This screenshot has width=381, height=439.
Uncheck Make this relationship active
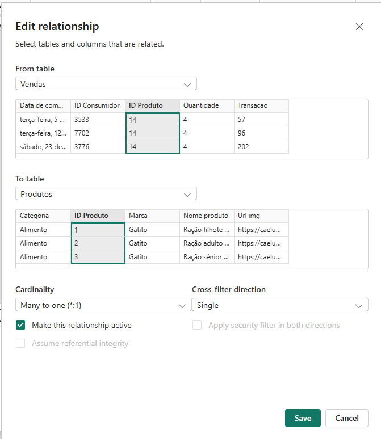click(20, 325)
